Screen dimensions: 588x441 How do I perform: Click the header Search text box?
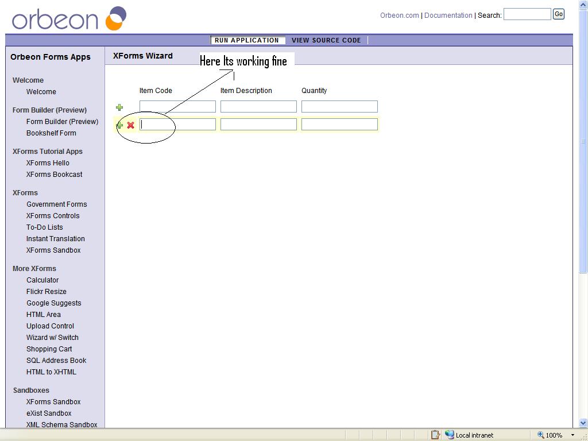point(527,14)
